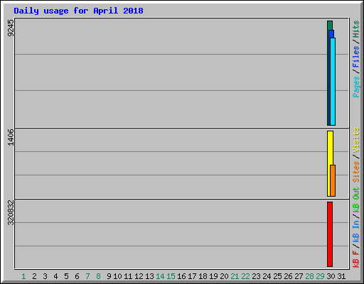Click the Pages legend label
Screen dimensions: 364x284
click(x=356, y=87)
